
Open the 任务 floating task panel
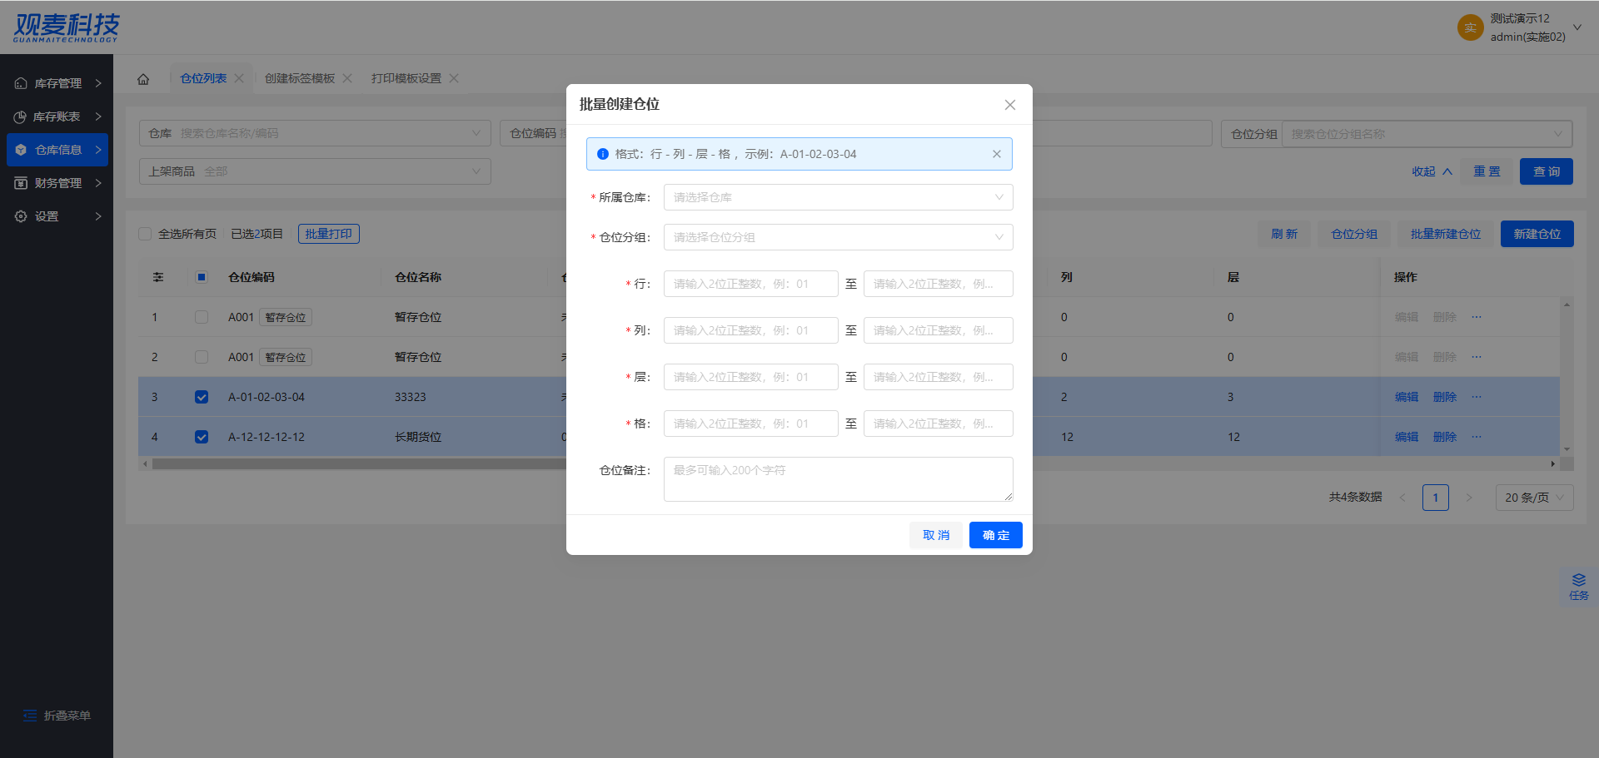(1579, 587)
